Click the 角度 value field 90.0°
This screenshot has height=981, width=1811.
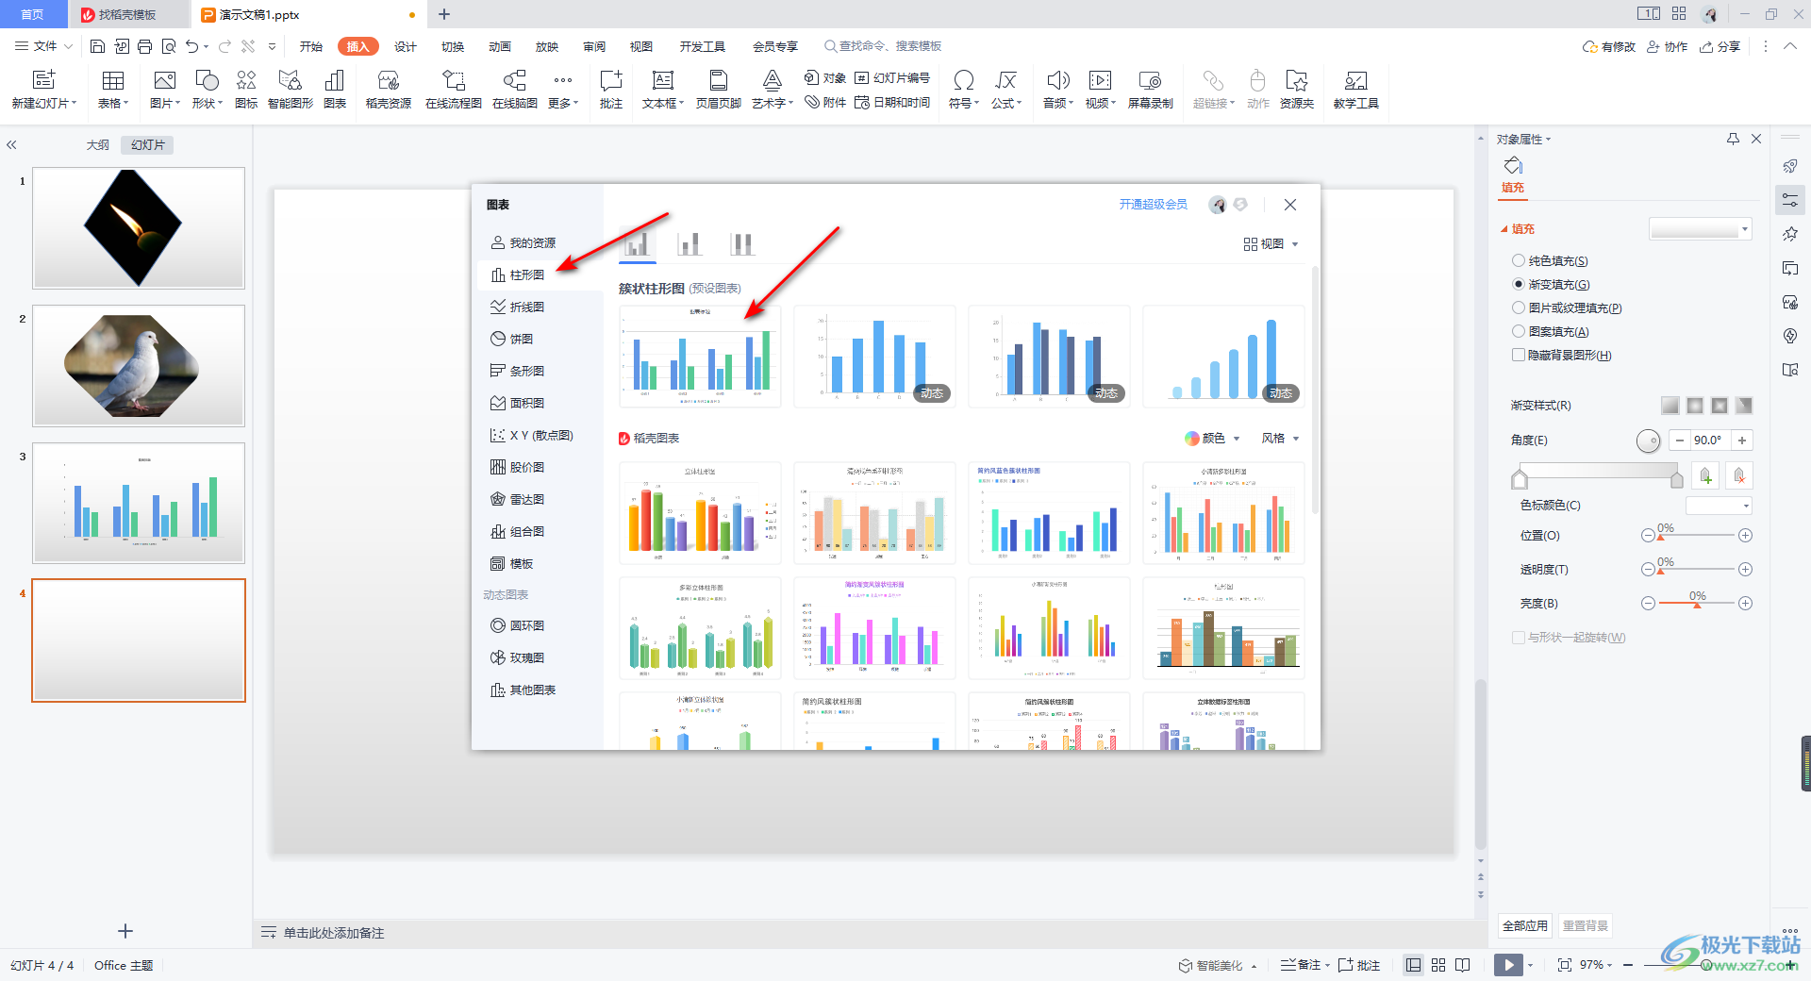tap(1708, 441)
